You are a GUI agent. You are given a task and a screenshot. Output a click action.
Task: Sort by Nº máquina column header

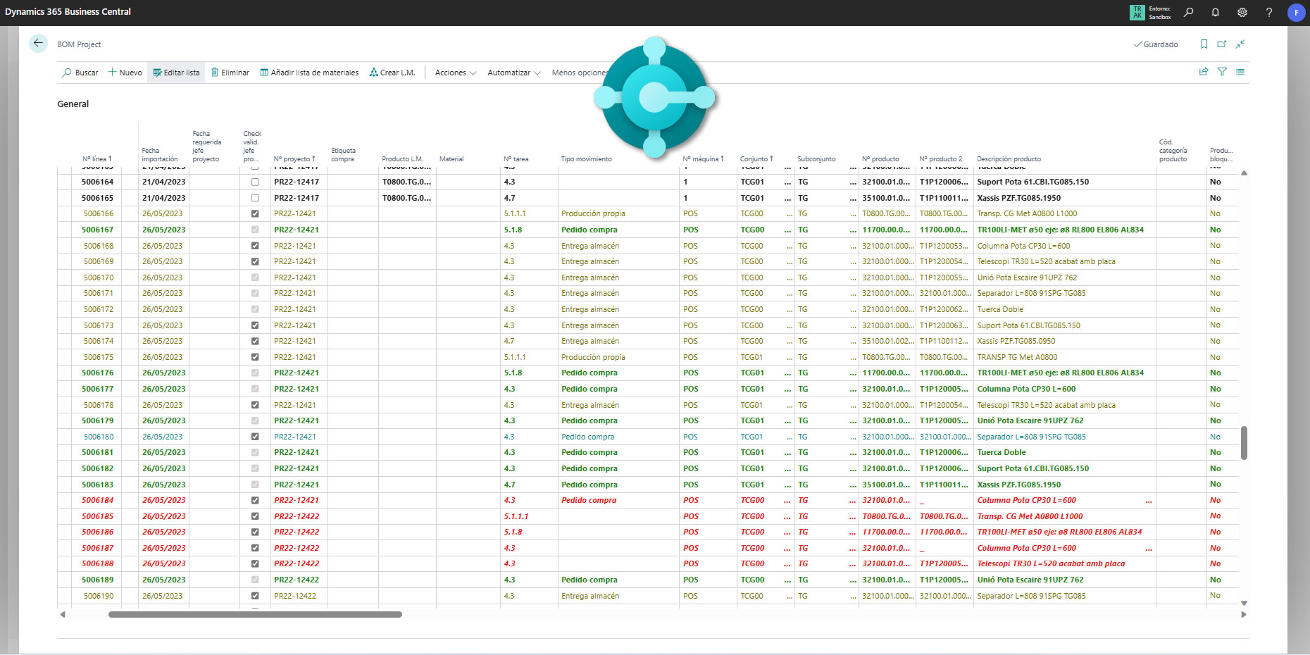click(x=703, y=159)
